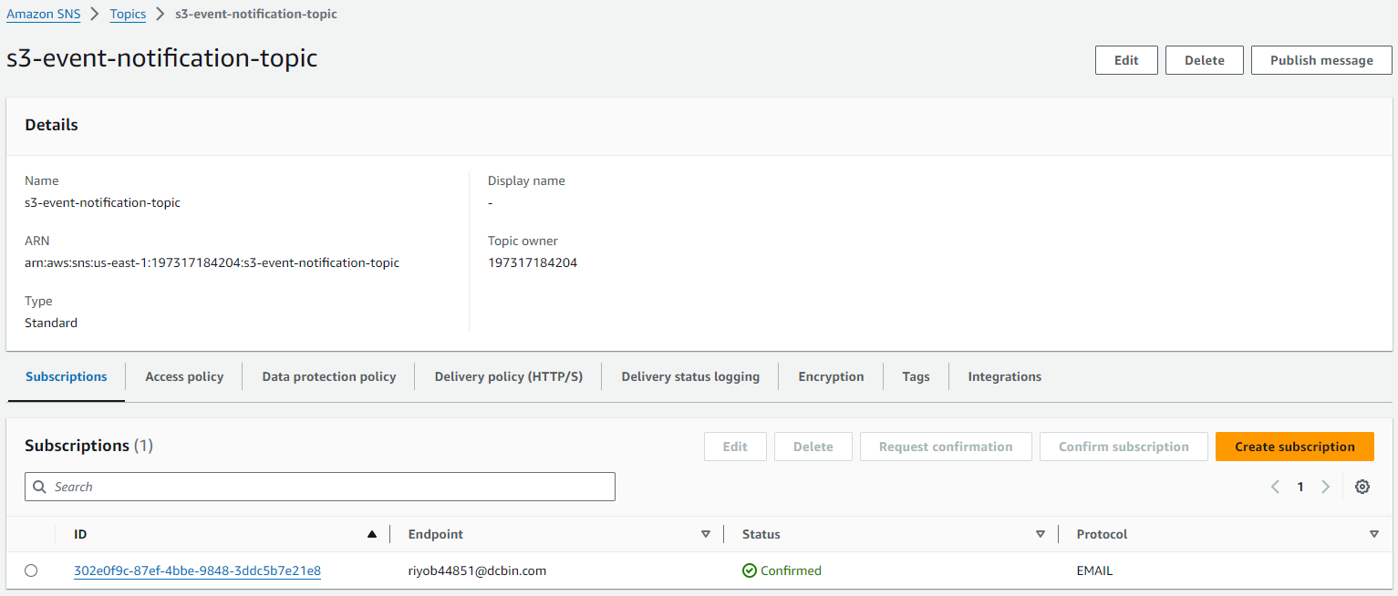1398x596 pixels.
Task: Open the table preferences gear icon
Action: (1362, 487)
